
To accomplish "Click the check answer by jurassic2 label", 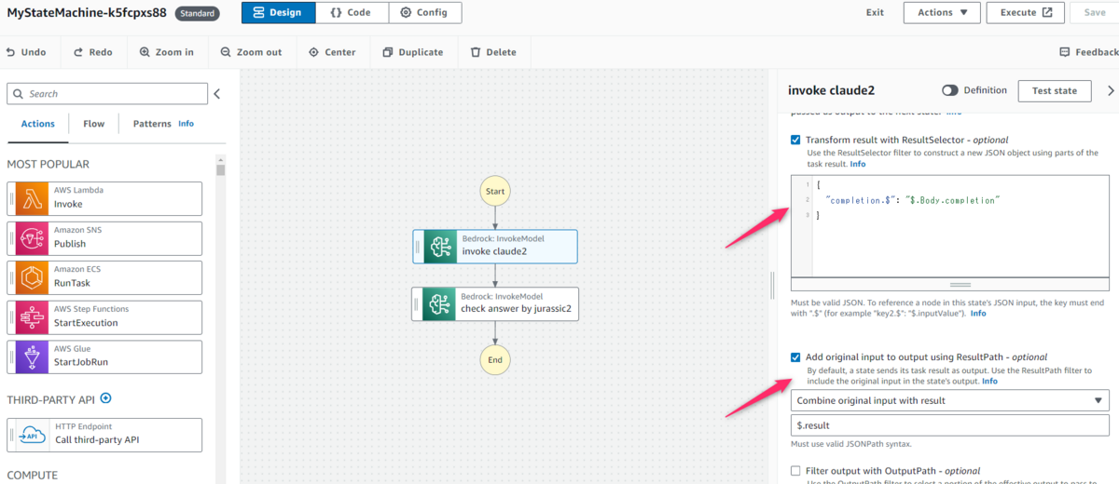I will click(516, 309).
